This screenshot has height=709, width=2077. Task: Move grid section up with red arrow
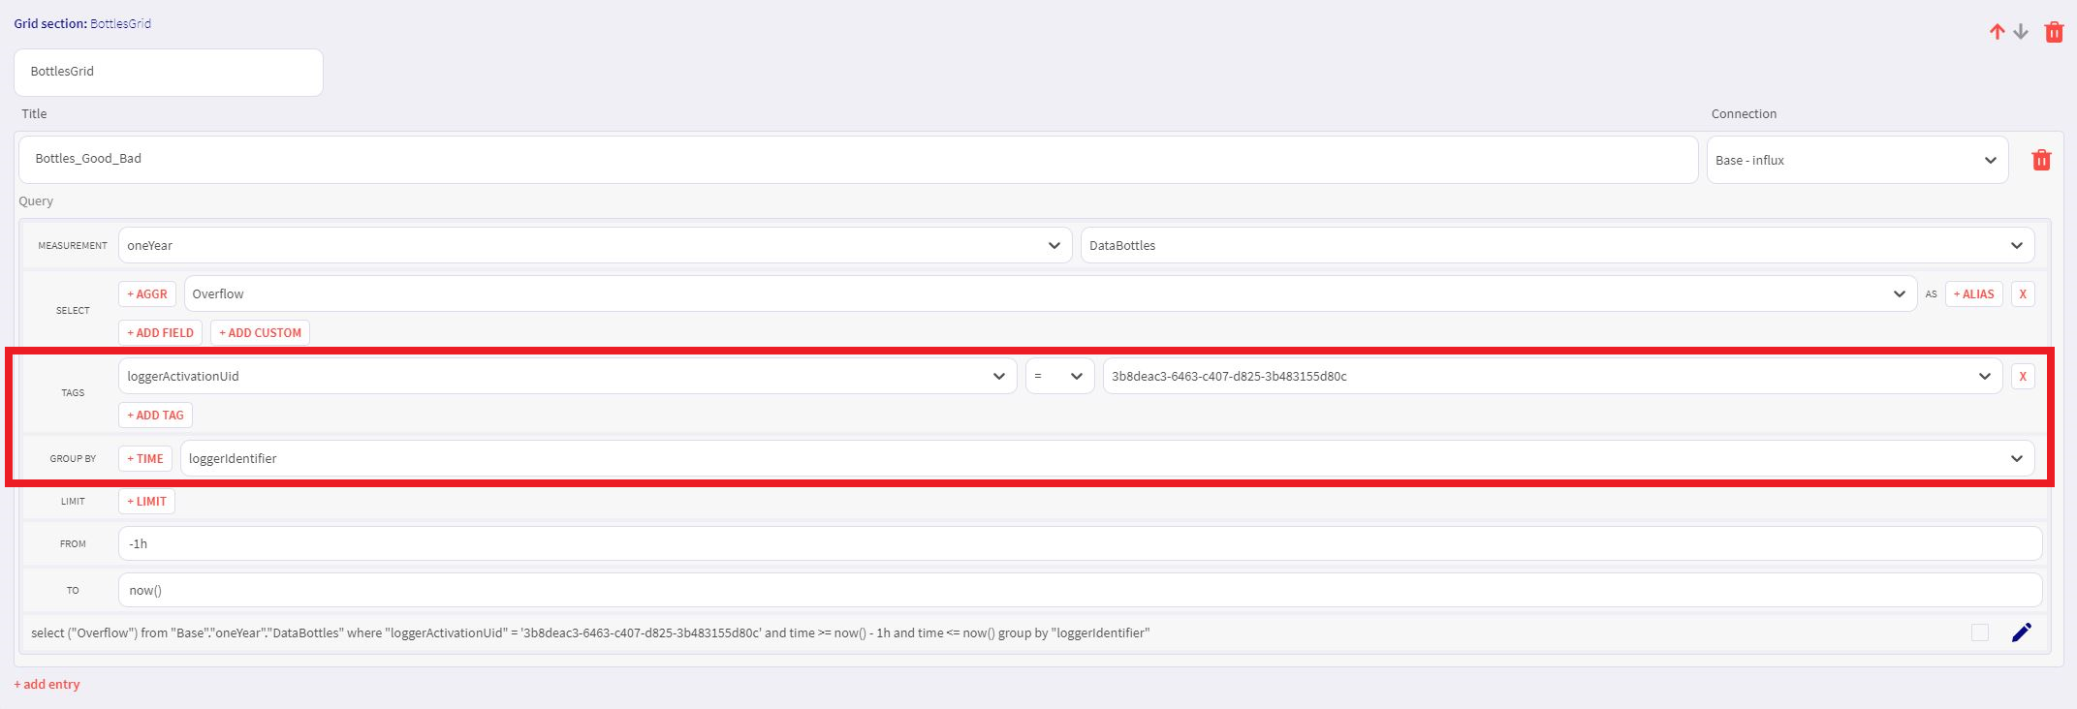(x=1997, y=32)
